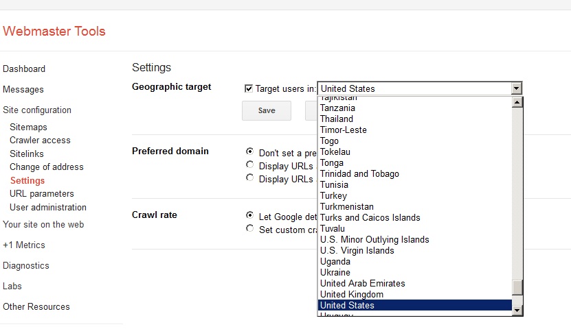
Task: Choose Ukraine from the country list
Action: point(415,272)
